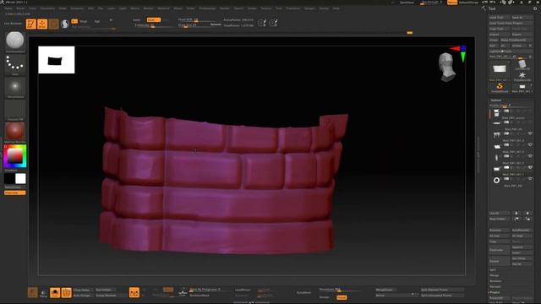Image resolution: width=541 pixels, height=304 pixels.
Task: Click the Del Hidden button
Action: (x=105, y=290)
